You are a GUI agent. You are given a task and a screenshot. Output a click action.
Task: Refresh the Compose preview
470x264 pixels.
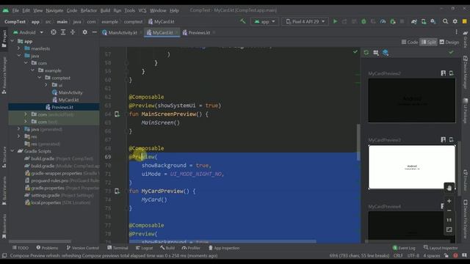(366, 53)
